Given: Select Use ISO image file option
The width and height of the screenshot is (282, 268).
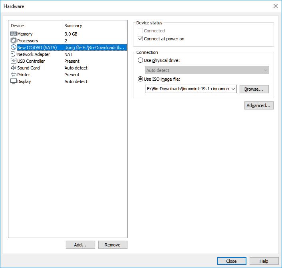Looking at the screenshot, I should point(140,79).
